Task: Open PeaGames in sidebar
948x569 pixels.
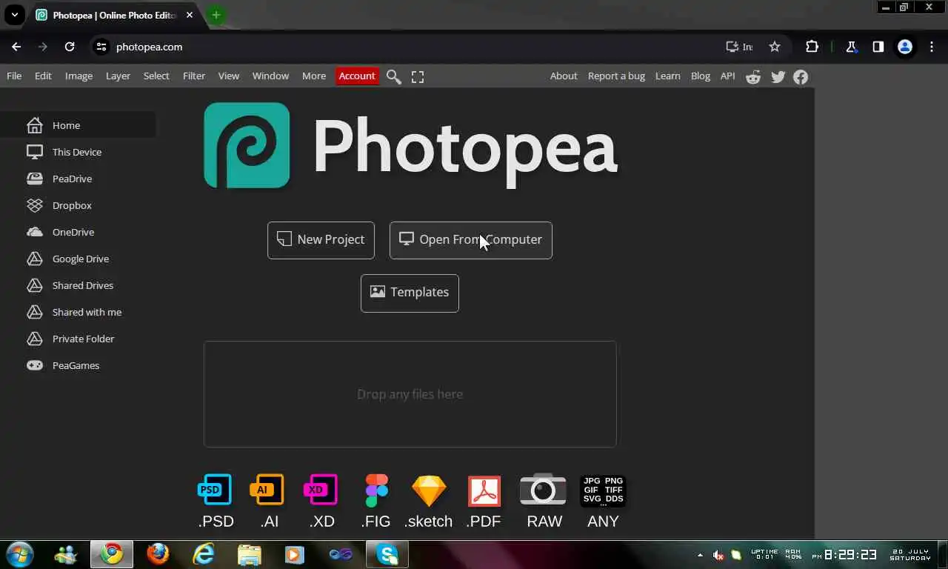Action: tap(78, 365)
